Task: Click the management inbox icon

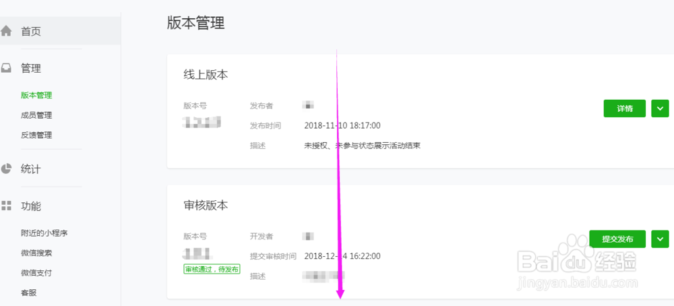Action: tap(6, 68)
